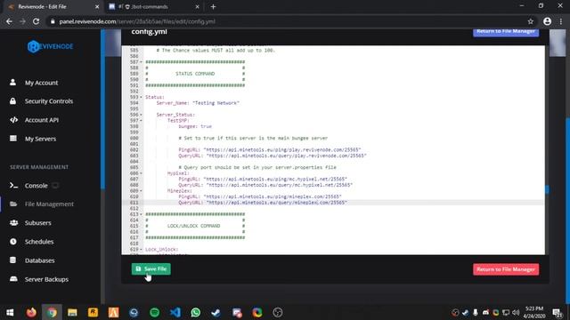Click the Console terminal prompt icon
This screenshot has width=570, height=320.
point(13,186)
